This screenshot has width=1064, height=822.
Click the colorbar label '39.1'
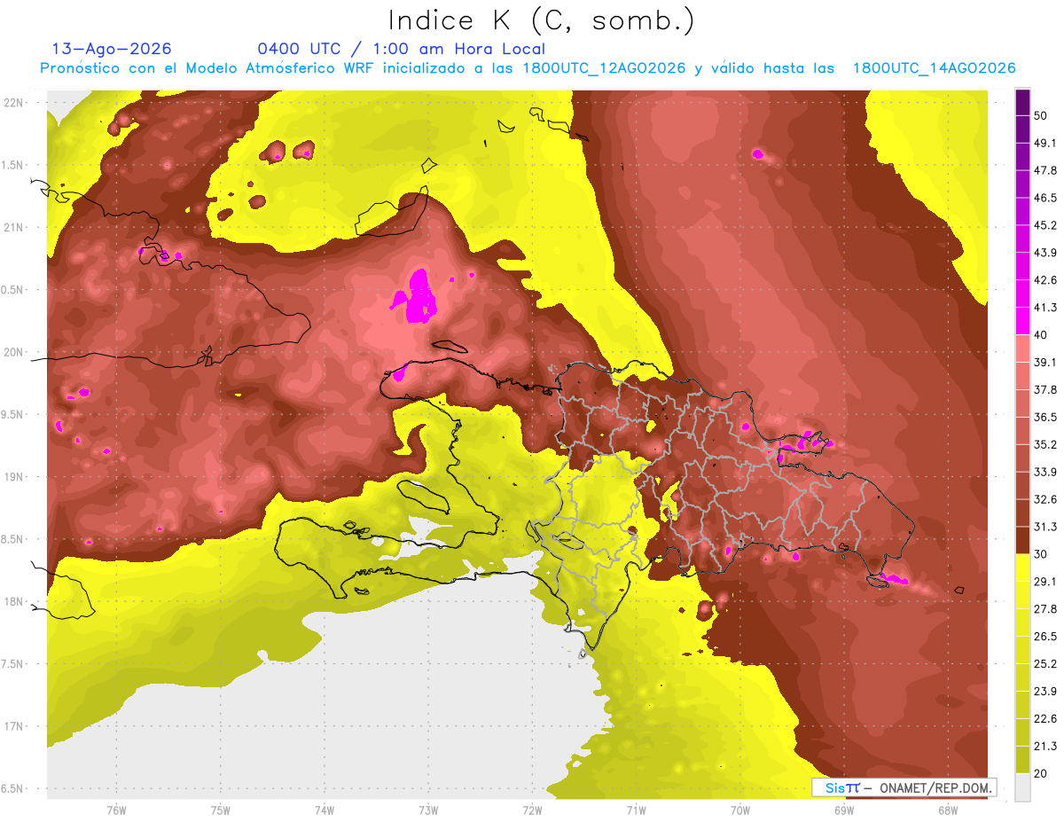click(x=1045, y=363)
